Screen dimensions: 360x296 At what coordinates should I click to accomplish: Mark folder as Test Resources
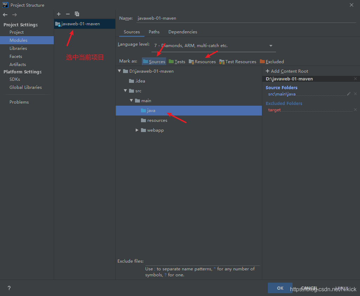[x=238, y=62]
